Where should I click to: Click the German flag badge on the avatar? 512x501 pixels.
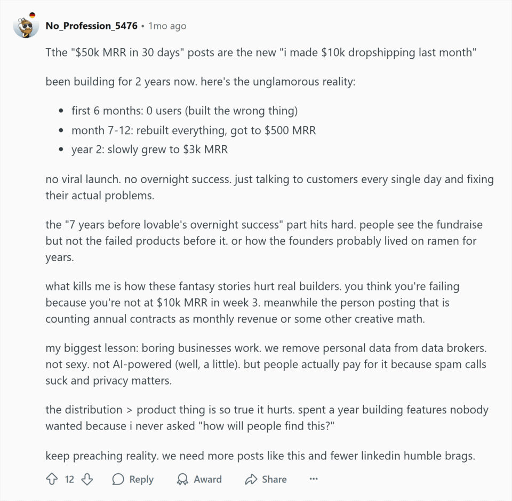point(33,15)
